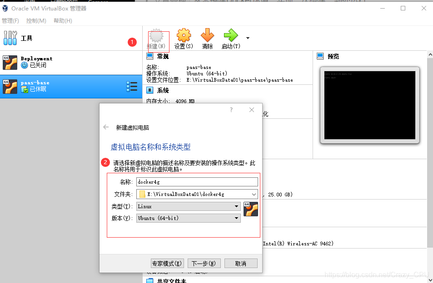Click the wizard title 新建虚拟电脑
This screenshot has width=433, height=283.
point(133,127)
